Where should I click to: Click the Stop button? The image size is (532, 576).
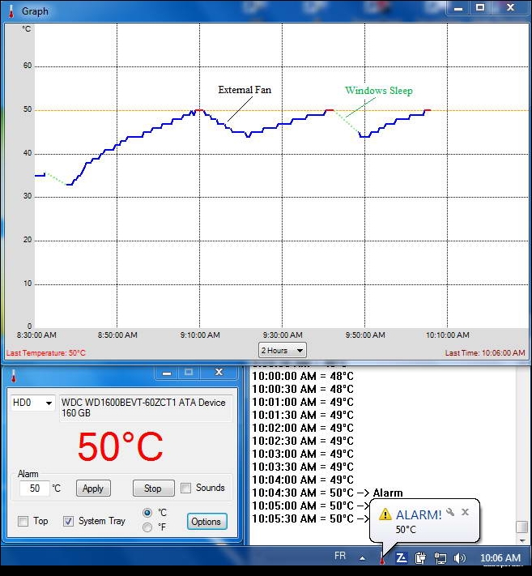click(153, 489)
